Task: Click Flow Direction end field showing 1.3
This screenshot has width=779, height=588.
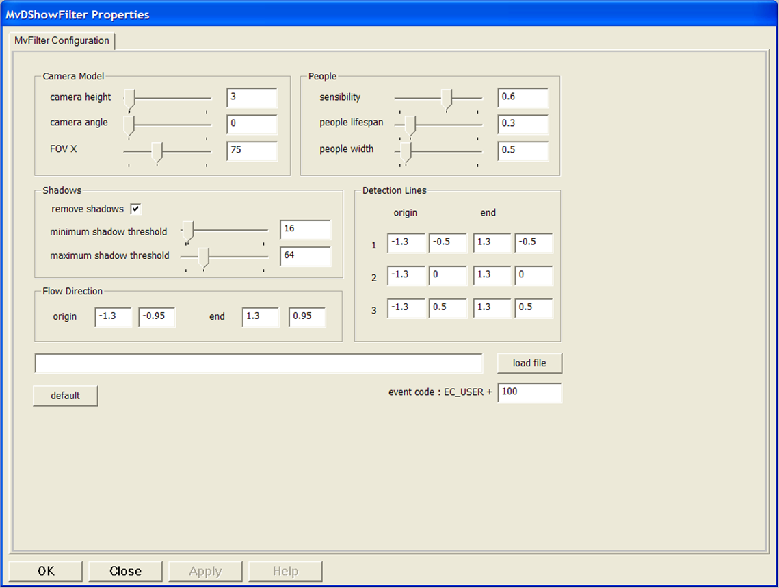Action: [261, 317]
